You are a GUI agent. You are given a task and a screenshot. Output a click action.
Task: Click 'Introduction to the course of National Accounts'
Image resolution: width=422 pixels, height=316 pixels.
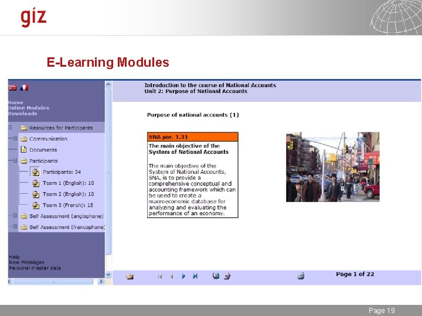coord(210,85)
